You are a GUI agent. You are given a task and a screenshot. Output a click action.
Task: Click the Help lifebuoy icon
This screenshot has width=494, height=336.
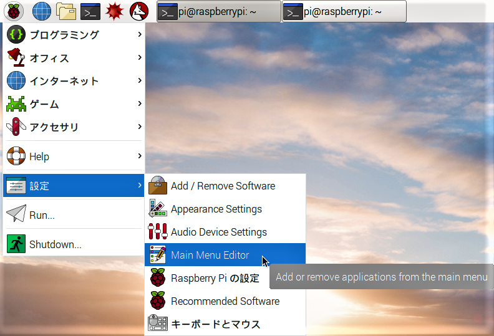[x=16, y=156]
